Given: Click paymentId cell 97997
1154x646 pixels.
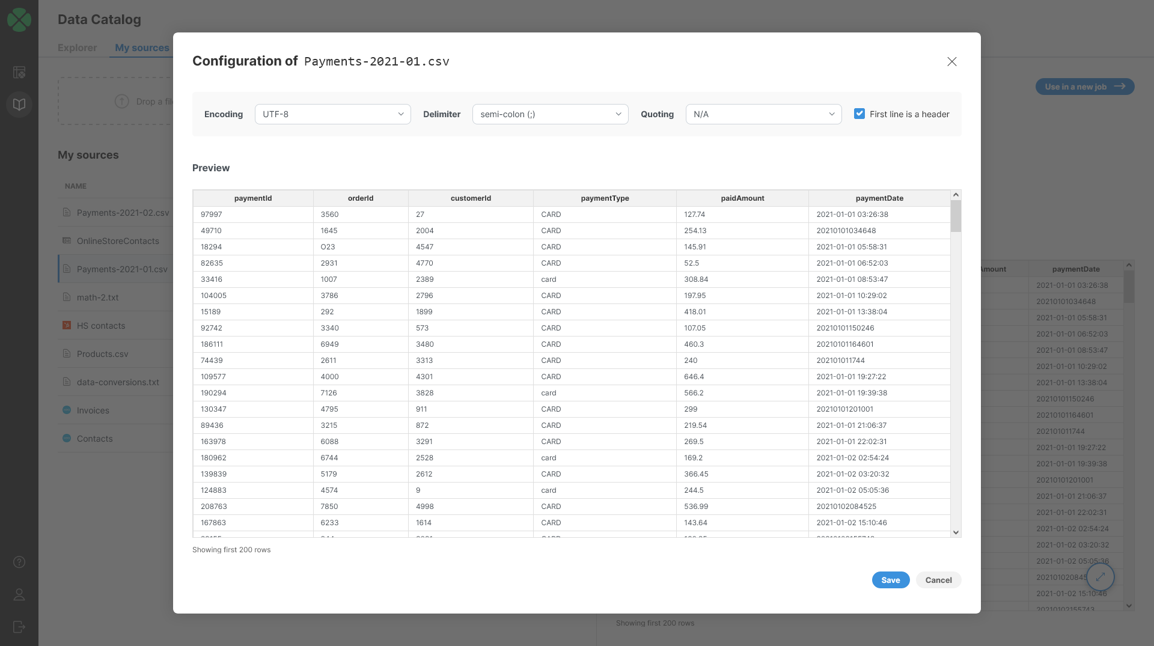Looking at the screenshot, I should 253,215.
